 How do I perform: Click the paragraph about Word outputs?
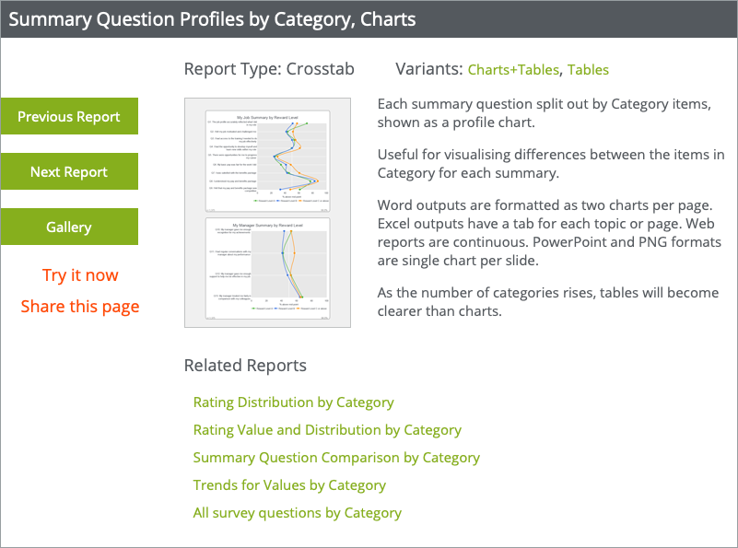tap(549, 233)
